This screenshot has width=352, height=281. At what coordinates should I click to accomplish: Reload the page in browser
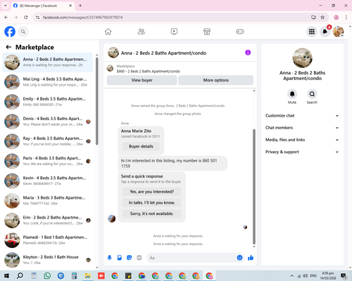(x=26, y=18)
